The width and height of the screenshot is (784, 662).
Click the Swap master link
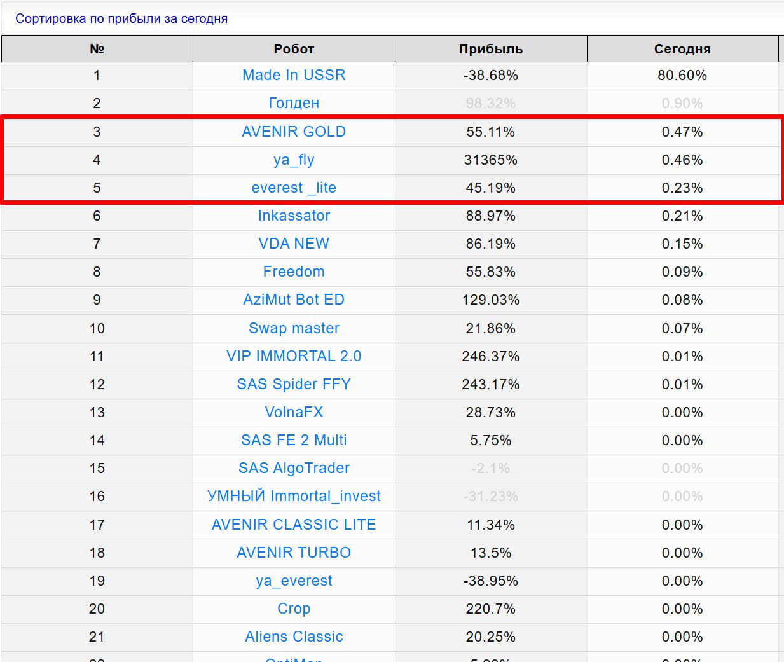pos(294,328)
